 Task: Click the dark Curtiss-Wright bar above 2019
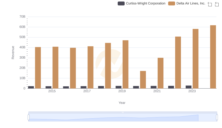coord(118,87)
